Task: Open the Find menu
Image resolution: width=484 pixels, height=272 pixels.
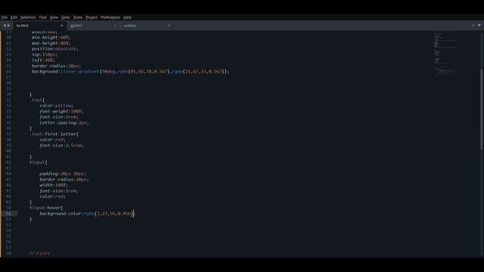Action: pos(42,17)
